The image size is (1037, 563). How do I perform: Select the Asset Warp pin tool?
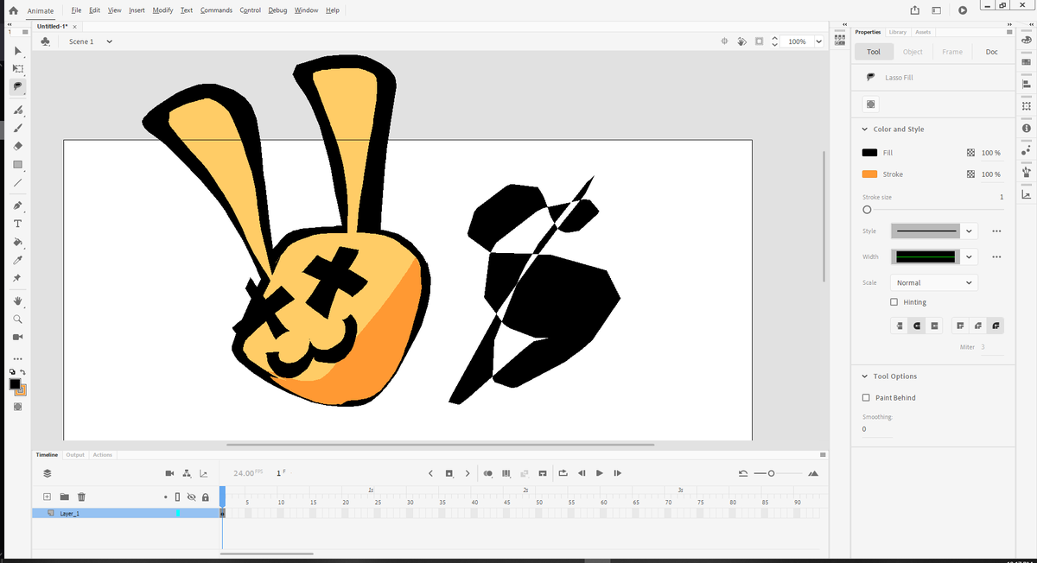tap(17, 278)
